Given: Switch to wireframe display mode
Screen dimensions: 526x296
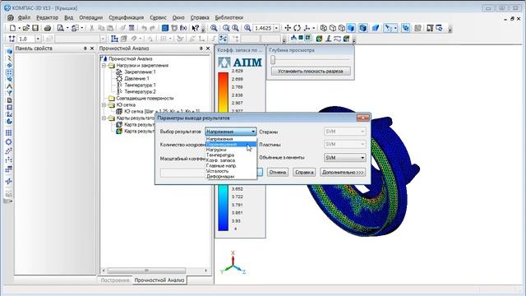Looking at the screenshot, I should tap(323, 28).
